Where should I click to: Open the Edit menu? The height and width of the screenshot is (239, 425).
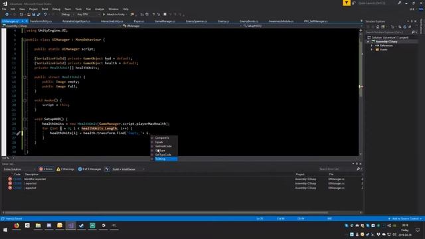point(13,9)
